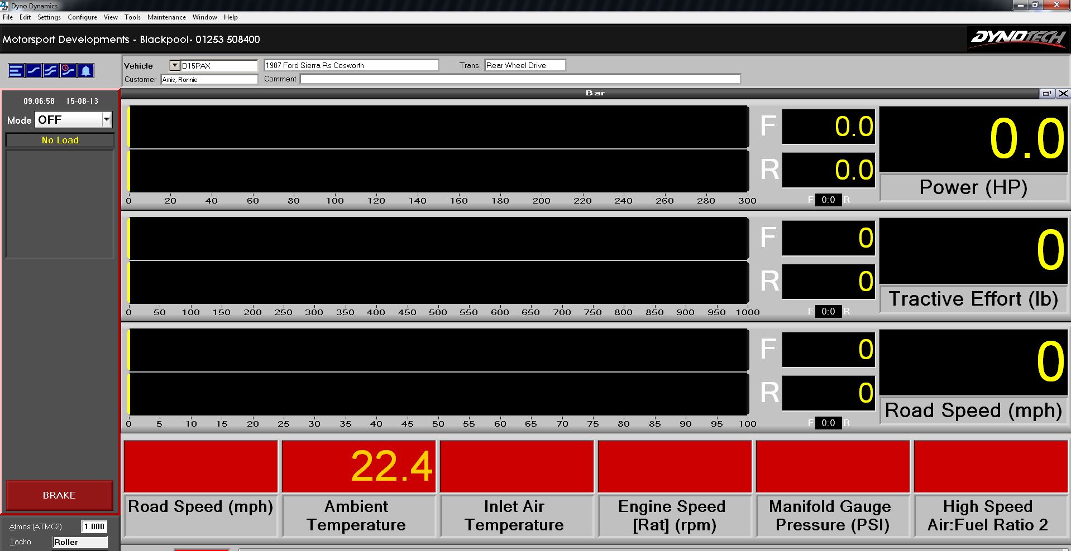Open the Configure menu
The height and width of the screenshot is (551, 1071).
(x=82, y=17)
